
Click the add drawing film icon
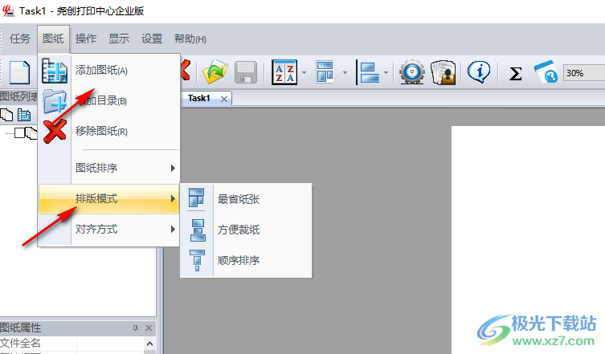55,71
